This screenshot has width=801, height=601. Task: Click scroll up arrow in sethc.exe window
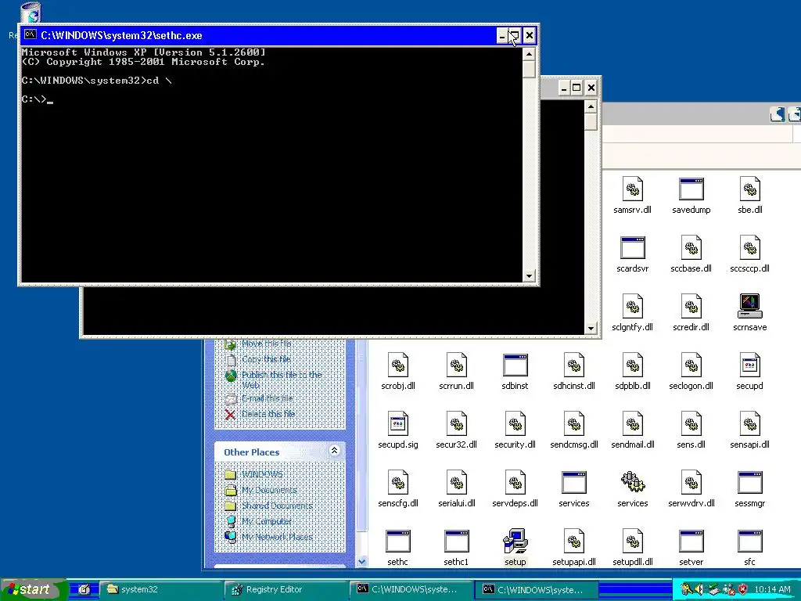pyautogui.click(x=529, y=54)
